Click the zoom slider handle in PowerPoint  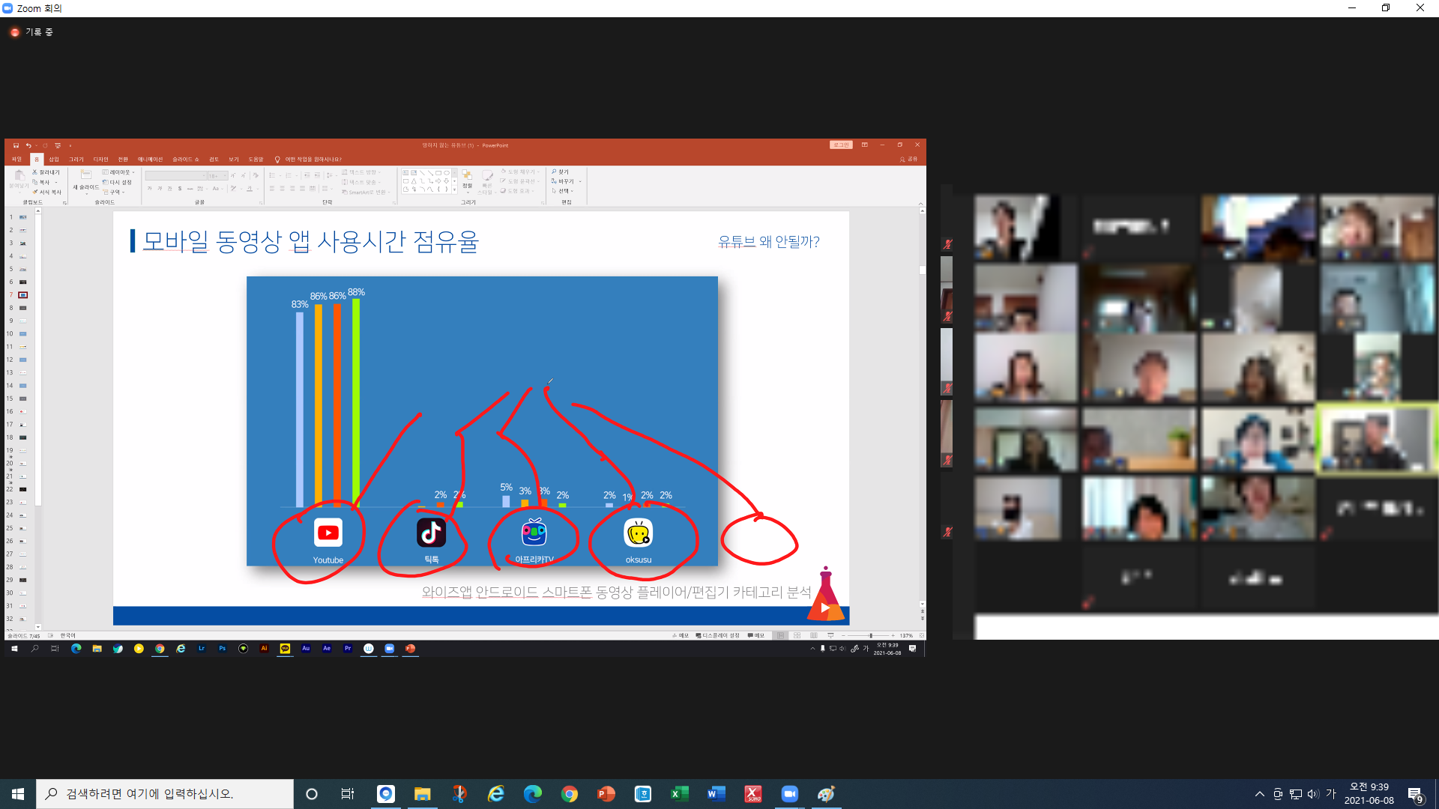click(x=871, y=635)
